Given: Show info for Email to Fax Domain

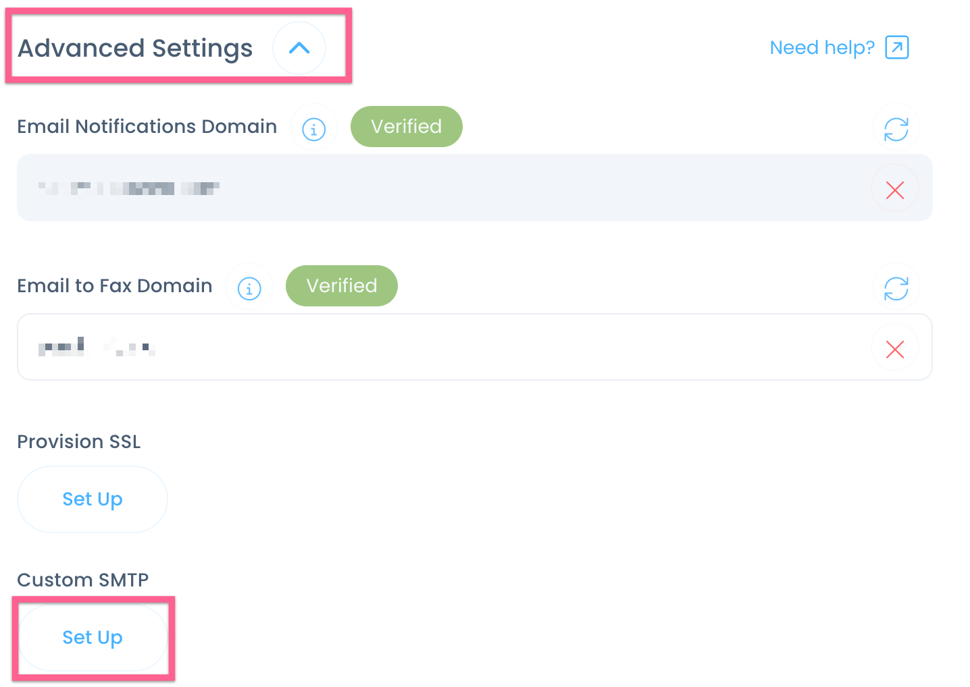Looking at the screenshot, I should click(249, 288).
